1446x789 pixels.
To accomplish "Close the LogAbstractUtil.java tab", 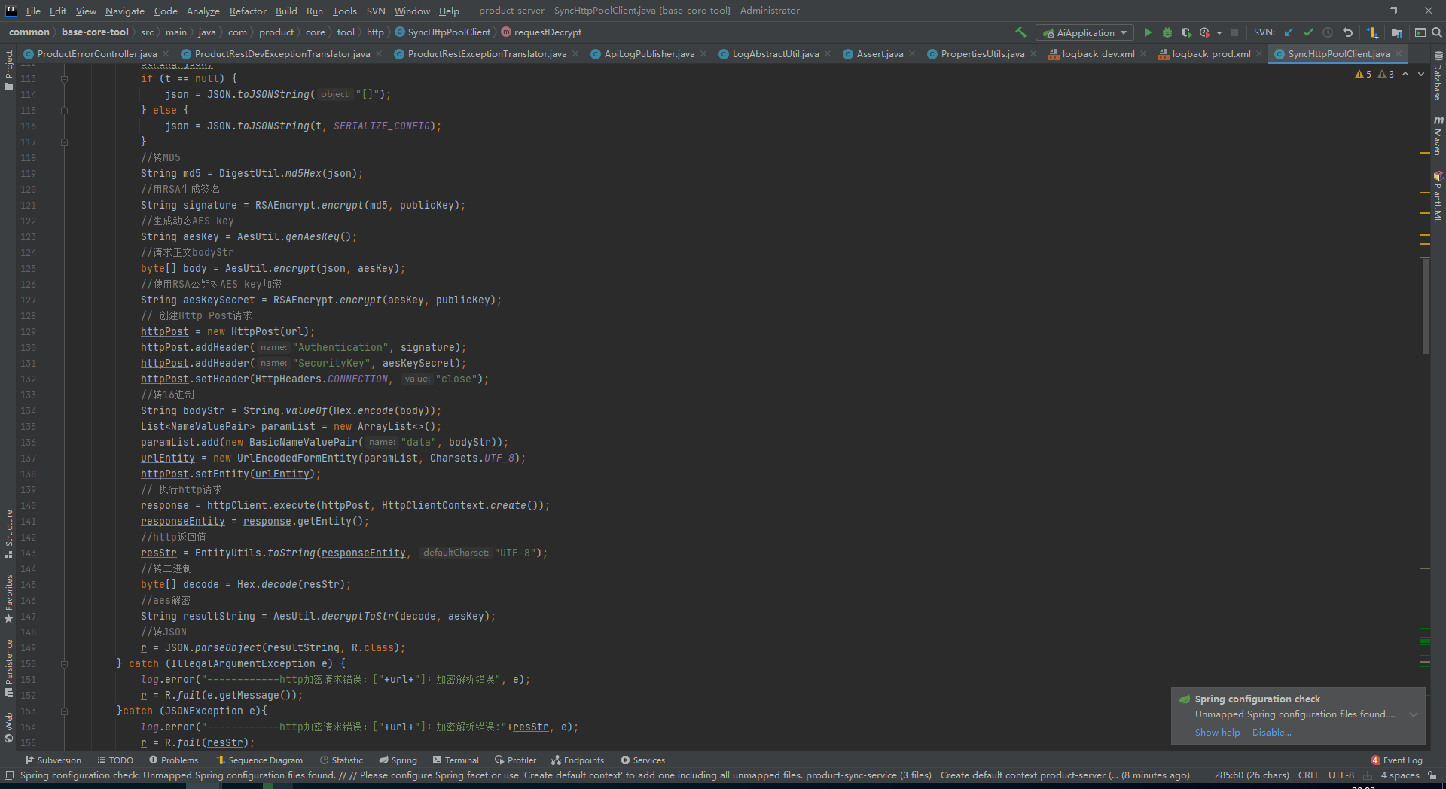I will (828, 53).
